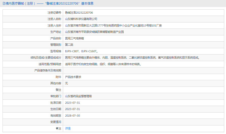Select the structure description 医用三气培养箱主要由外箱体
The width and height of the screenshot is (226, 134).
pyautogui.click(x=132, y=58)
